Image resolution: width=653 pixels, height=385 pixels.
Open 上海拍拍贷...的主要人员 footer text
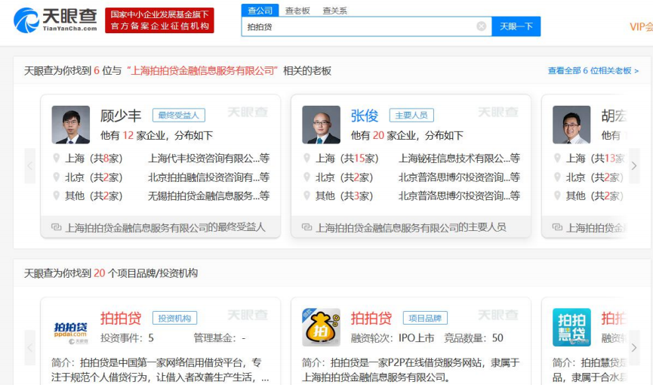(411, 227)
